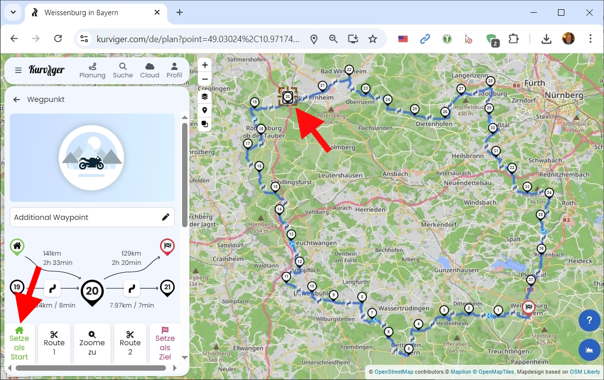
Task: Click the map location marker tool
Action: 205,110
